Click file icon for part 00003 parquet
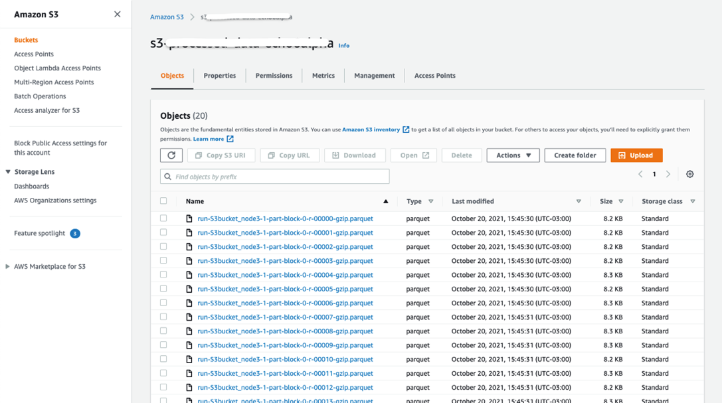 click(189, 261)
